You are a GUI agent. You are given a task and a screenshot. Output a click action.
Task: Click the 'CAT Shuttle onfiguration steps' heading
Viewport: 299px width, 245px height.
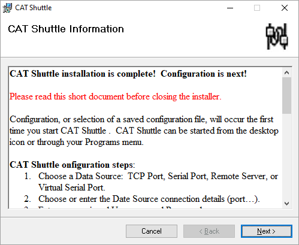[73, 165]
